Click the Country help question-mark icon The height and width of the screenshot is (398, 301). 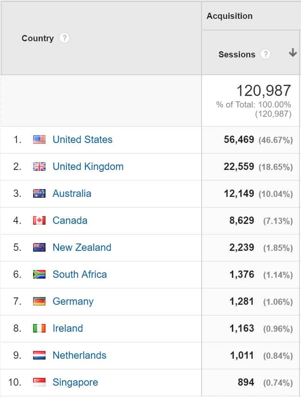tap(64, 38)
